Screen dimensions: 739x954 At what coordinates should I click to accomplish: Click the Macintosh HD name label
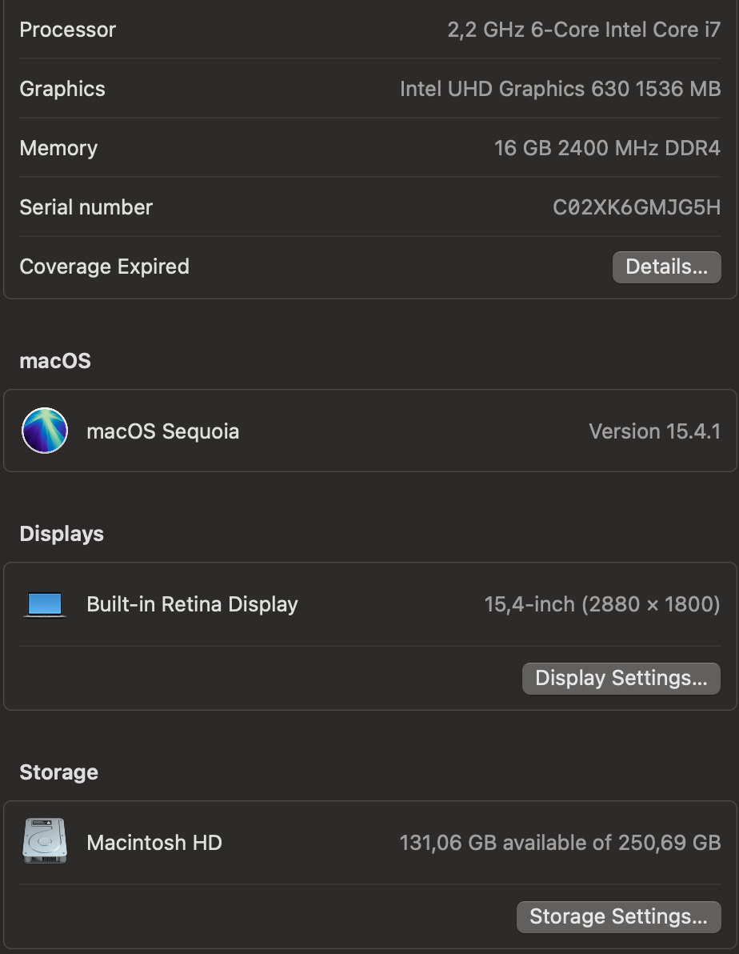click(x=154, y=843)
